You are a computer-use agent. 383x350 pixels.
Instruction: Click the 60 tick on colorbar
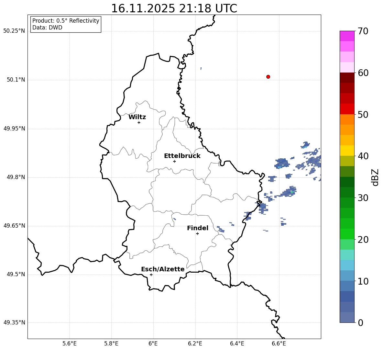[363, 73]
